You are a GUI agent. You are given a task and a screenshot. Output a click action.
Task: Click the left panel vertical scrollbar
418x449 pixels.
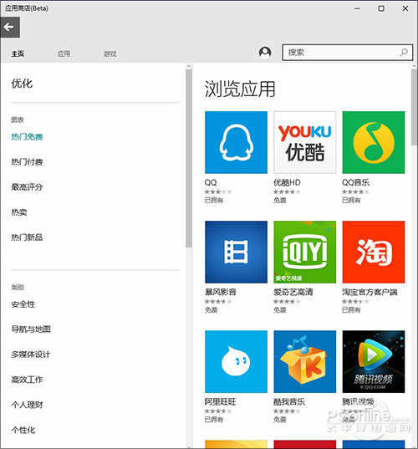click(189, 158)
